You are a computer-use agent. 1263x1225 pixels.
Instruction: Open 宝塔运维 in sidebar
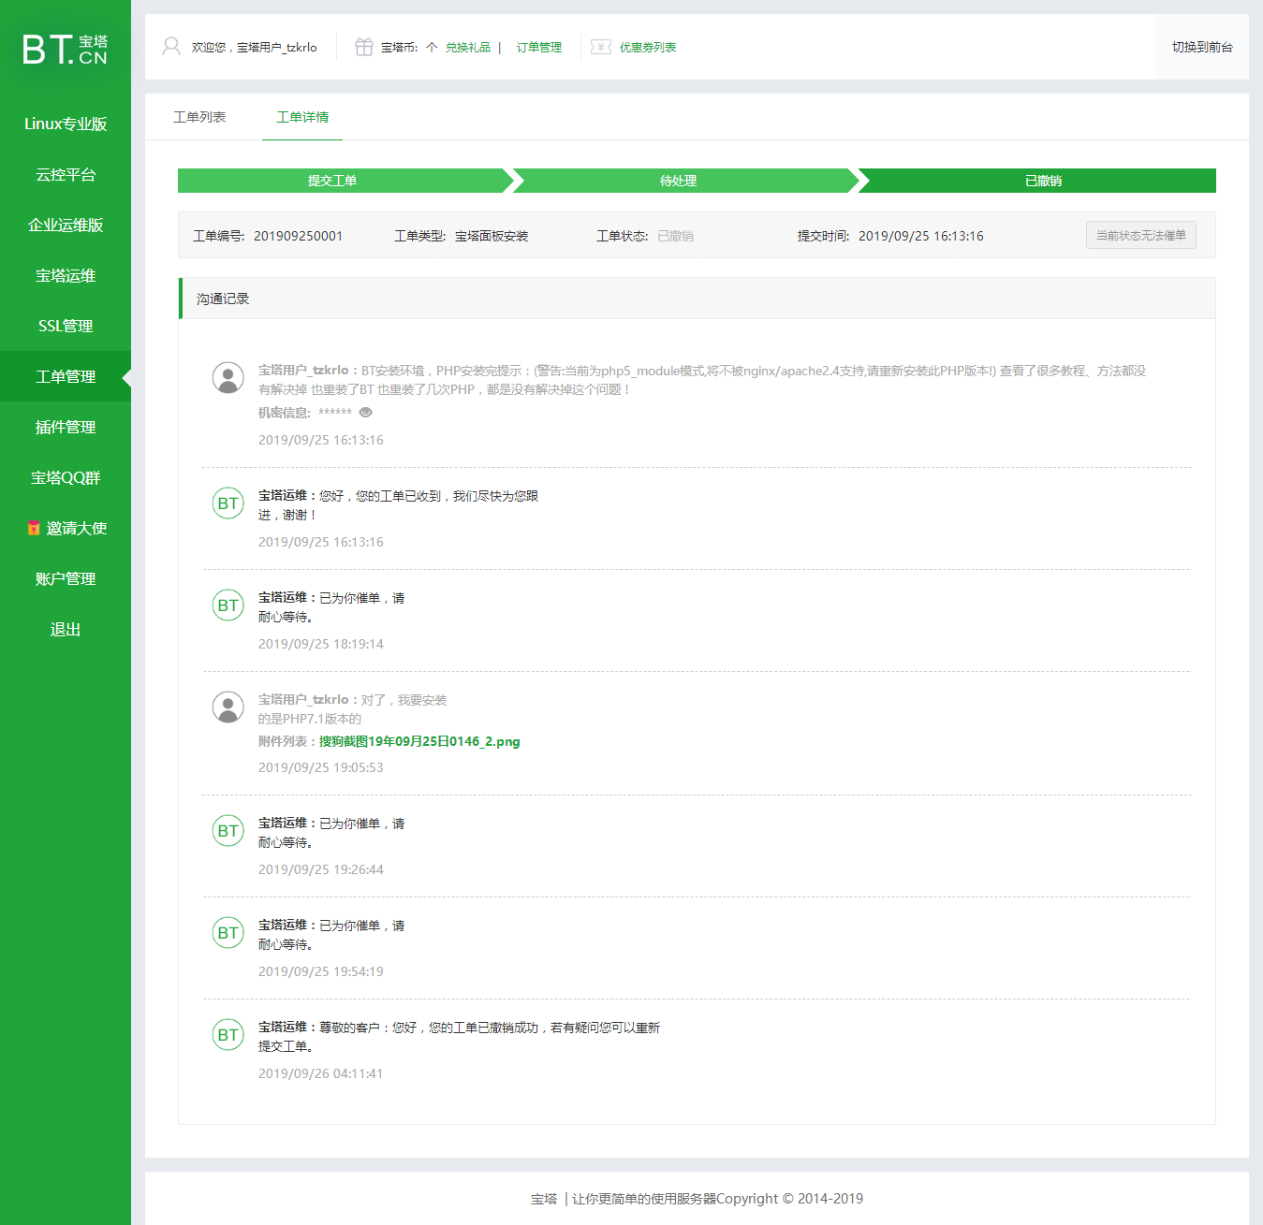tap(66, 275)
